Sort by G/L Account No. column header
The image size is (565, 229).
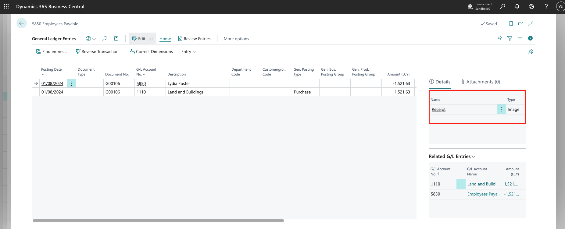(146, 72)
